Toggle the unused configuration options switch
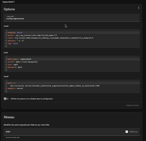This screenshot has width=146, height=141. click(6, 99)
